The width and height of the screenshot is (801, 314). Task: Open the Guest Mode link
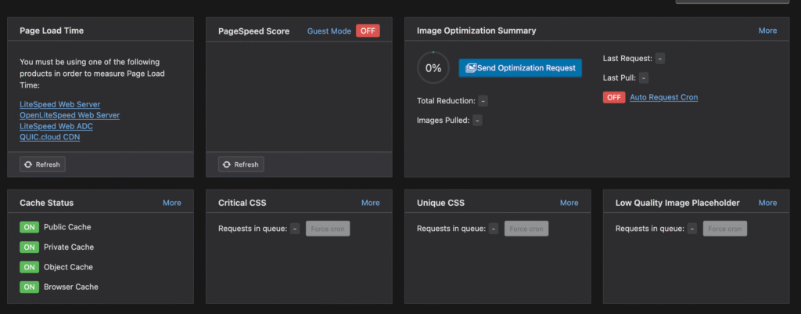[x=329, y=31]
